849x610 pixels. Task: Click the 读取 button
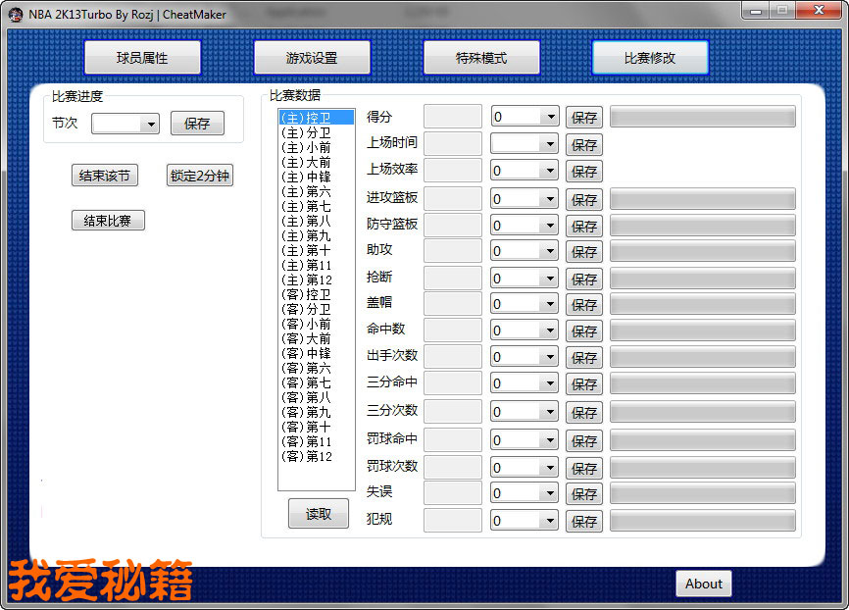tap(319, 514)
